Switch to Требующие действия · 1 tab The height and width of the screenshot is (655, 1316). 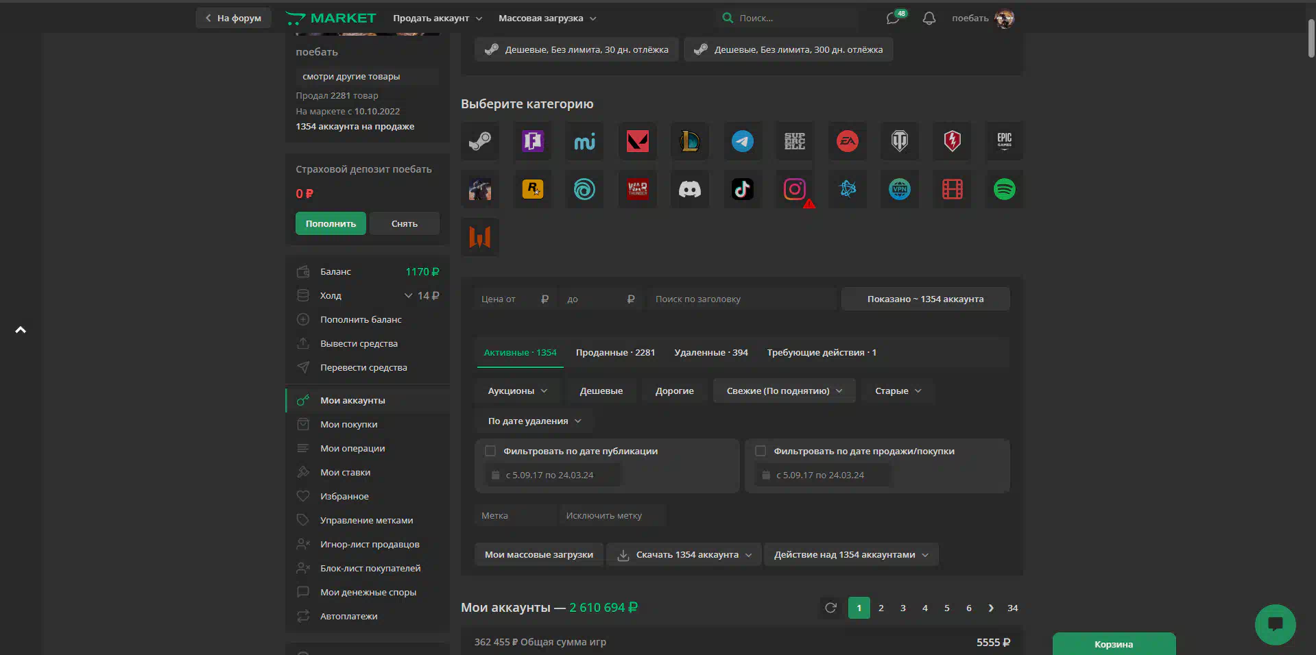[822, 352]
